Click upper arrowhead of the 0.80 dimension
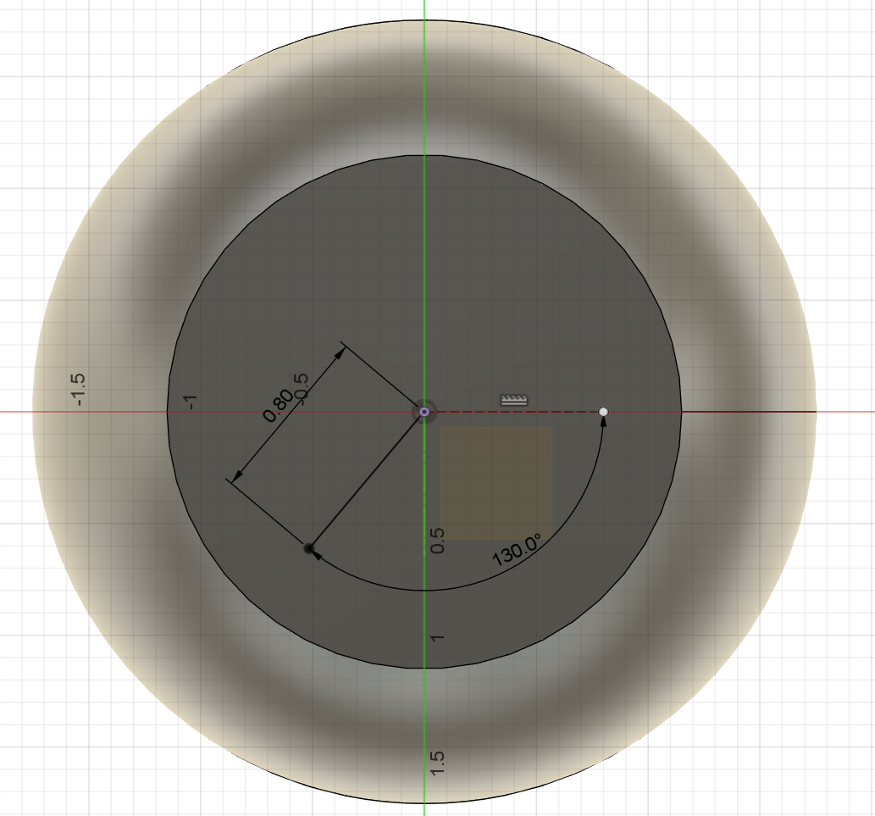This screenshot has width=875, height=816. (x=339, y=354)
